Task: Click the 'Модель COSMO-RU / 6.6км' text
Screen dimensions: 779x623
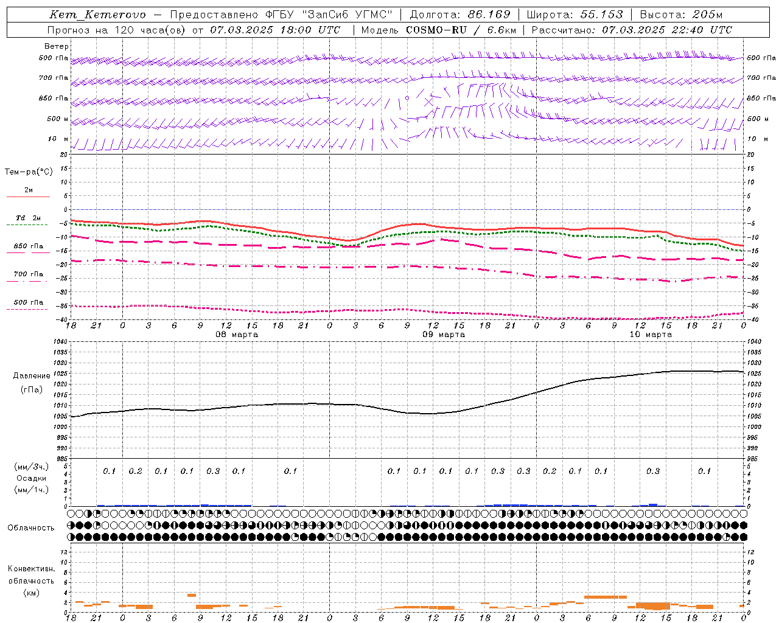Action: pyautogui.click(x=439, y=30)
